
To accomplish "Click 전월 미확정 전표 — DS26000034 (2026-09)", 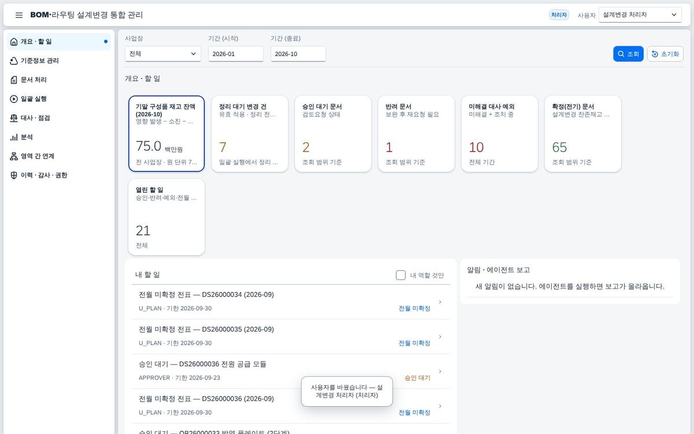I will pos(206,295).
